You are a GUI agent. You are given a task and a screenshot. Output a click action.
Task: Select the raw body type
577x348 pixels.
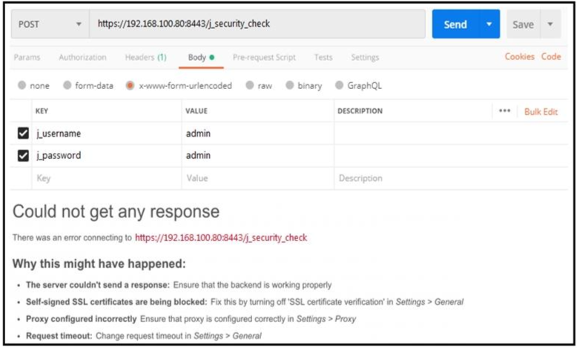tap(250, 85)
